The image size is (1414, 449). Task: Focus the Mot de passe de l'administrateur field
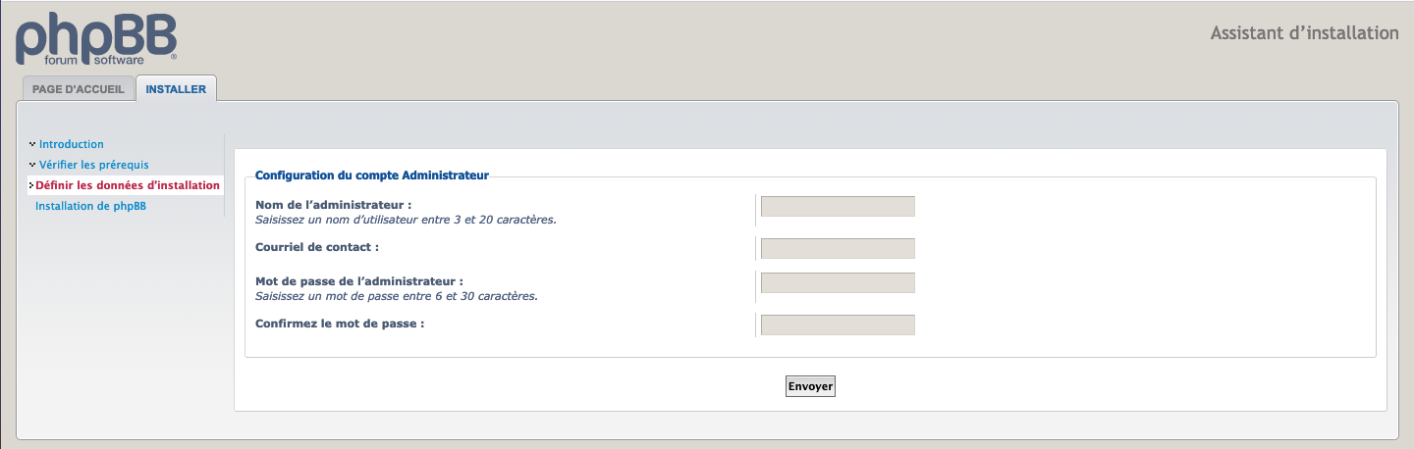838,282
